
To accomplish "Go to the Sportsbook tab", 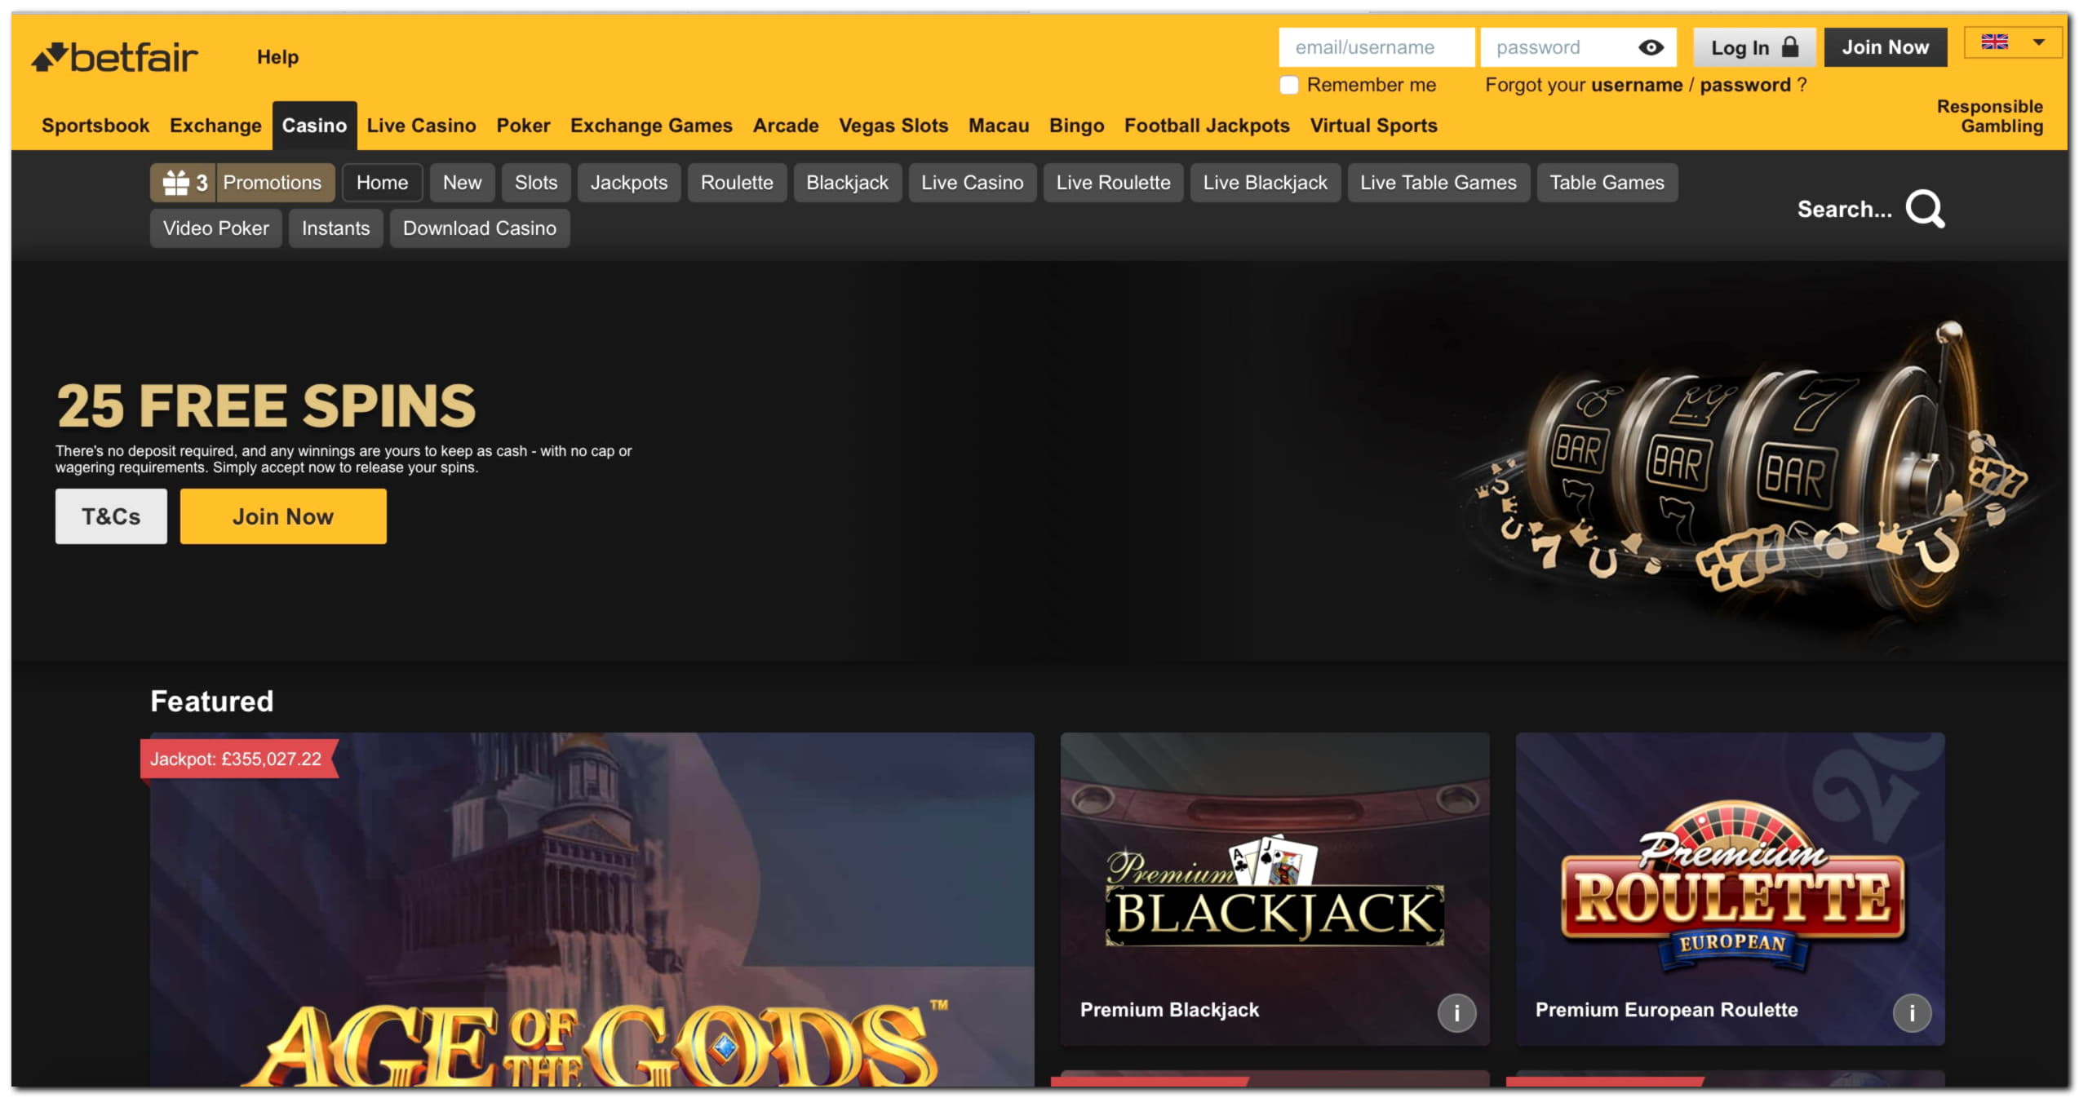I will [95, 126].
